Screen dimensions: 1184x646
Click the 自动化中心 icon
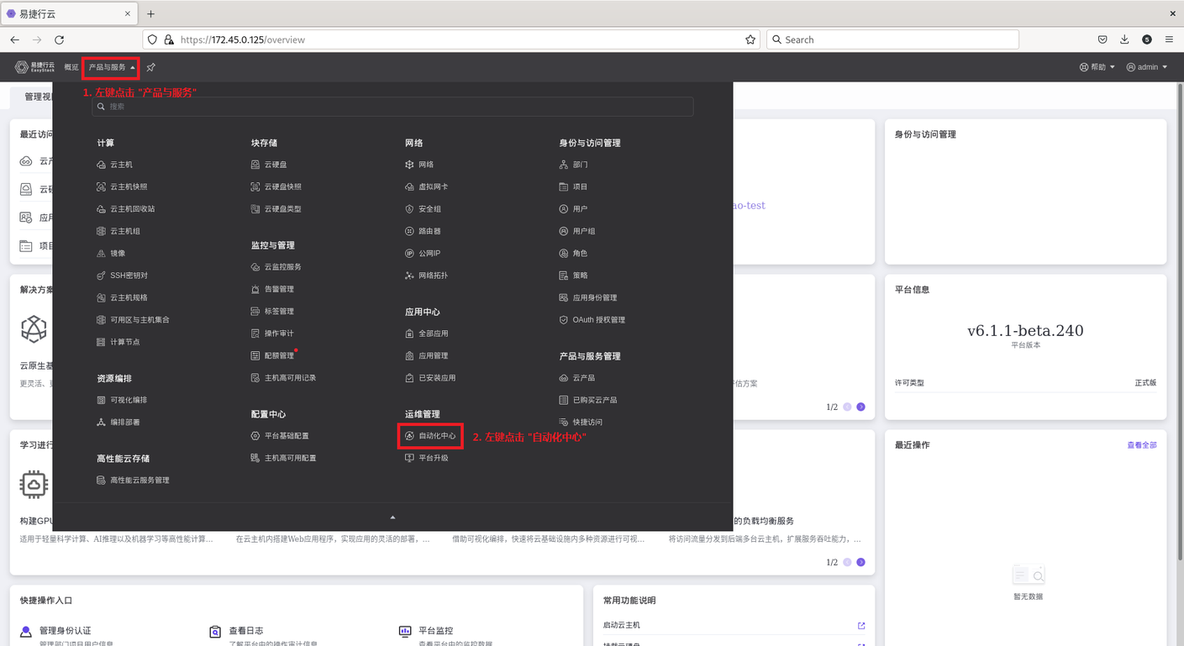pos(410,436)
